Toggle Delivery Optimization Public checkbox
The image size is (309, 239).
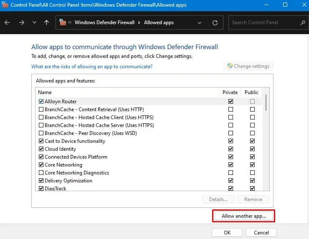252,180
